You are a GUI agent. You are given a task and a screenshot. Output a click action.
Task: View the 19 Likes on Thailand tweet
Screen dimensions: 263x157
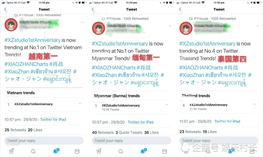210,132
